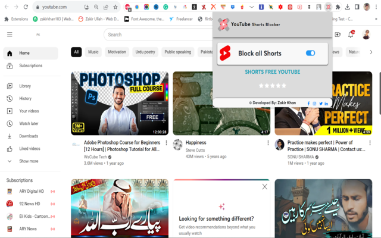Go back with browser back arrow
Screen dimensions: 381x238
(7, 7)
